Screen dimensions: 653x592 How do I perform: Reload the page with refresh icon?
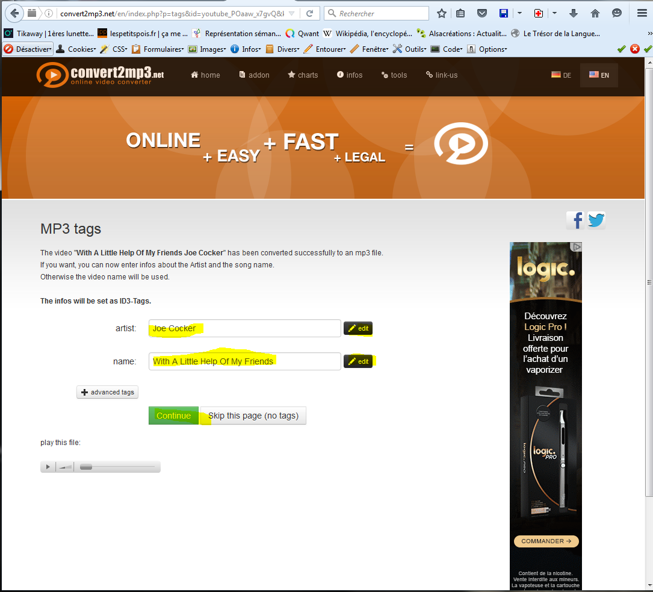point(309,13)
